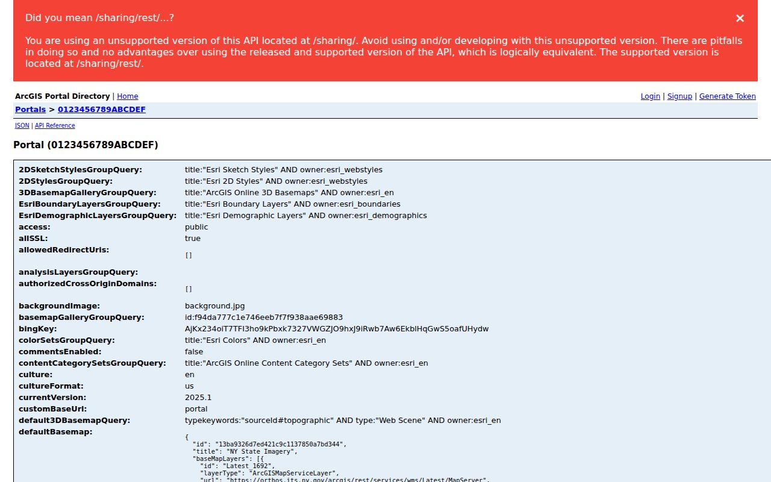Select the 'Portal (0123456789ABCDEF)' heading
Screen dimensions: 771x482
point(86,145)
